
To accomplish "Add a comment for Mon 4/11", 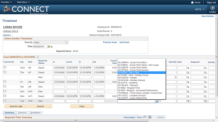I will coord(5,96).
